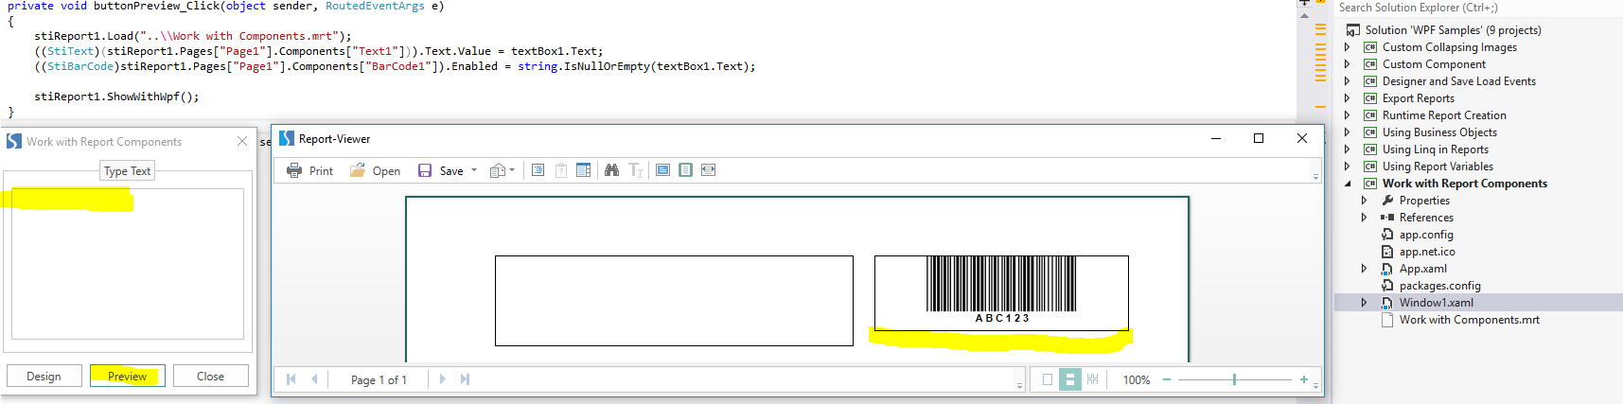Close the Work with Report Components window
This screenshot has width=1623, height=404.
(x=242, y=141)
